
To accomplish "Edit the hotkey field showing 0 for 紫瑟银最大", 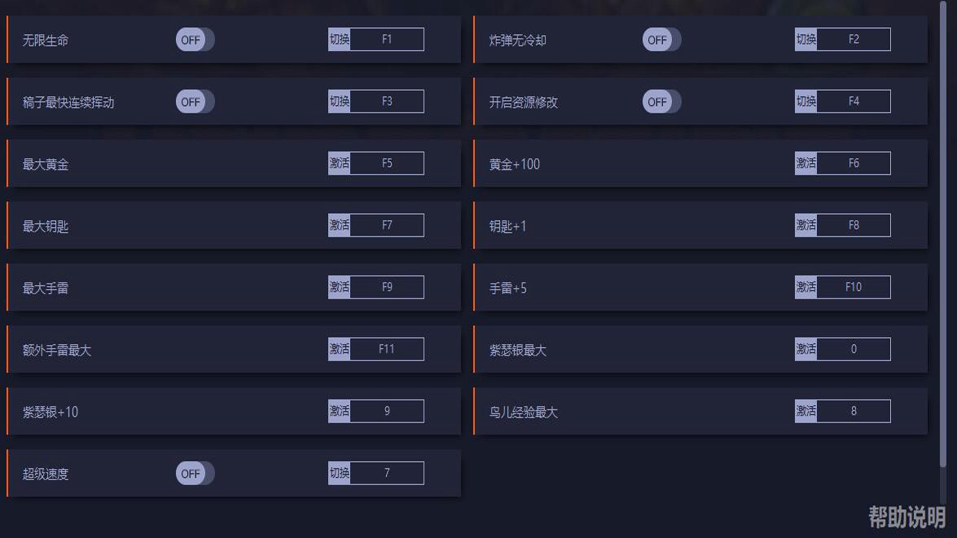I will coord(853,349).
